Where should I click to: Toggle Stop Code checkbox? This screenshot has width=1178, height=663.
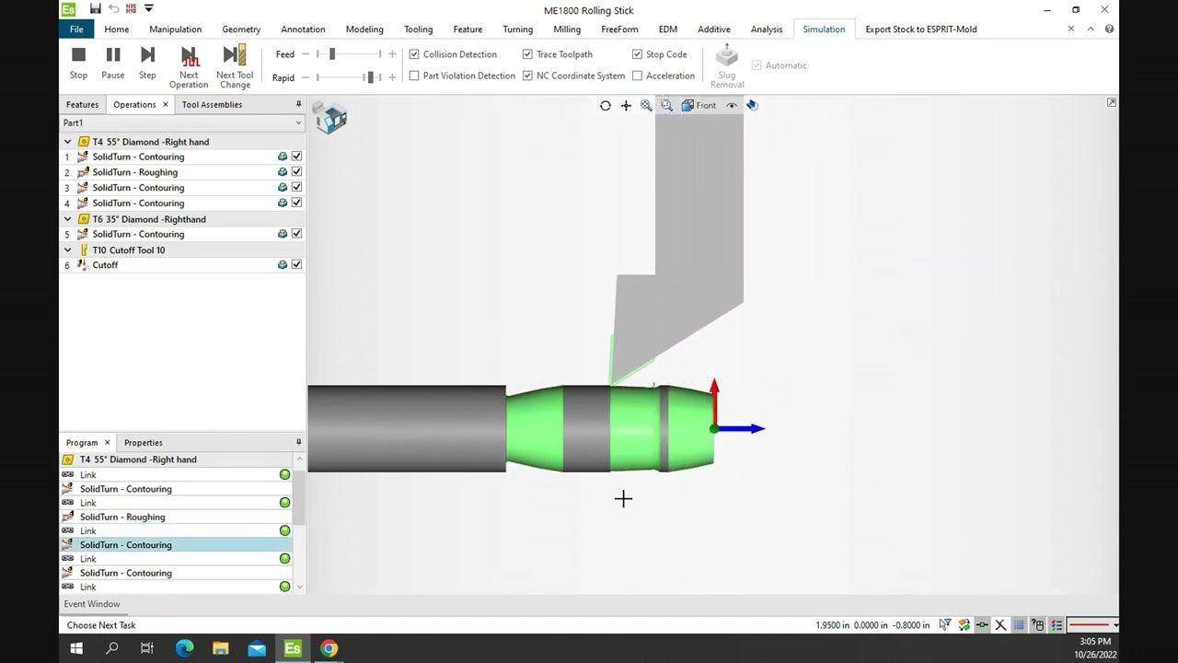pyautogui.click(x=637, y=54)
